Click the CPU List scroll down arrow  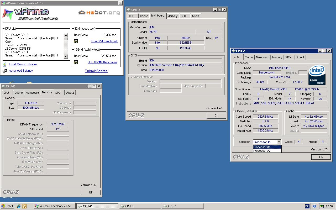tap(66, 56)
